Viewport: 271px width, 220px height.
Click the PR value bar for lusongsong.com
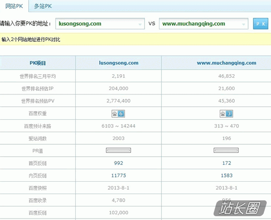118,151
